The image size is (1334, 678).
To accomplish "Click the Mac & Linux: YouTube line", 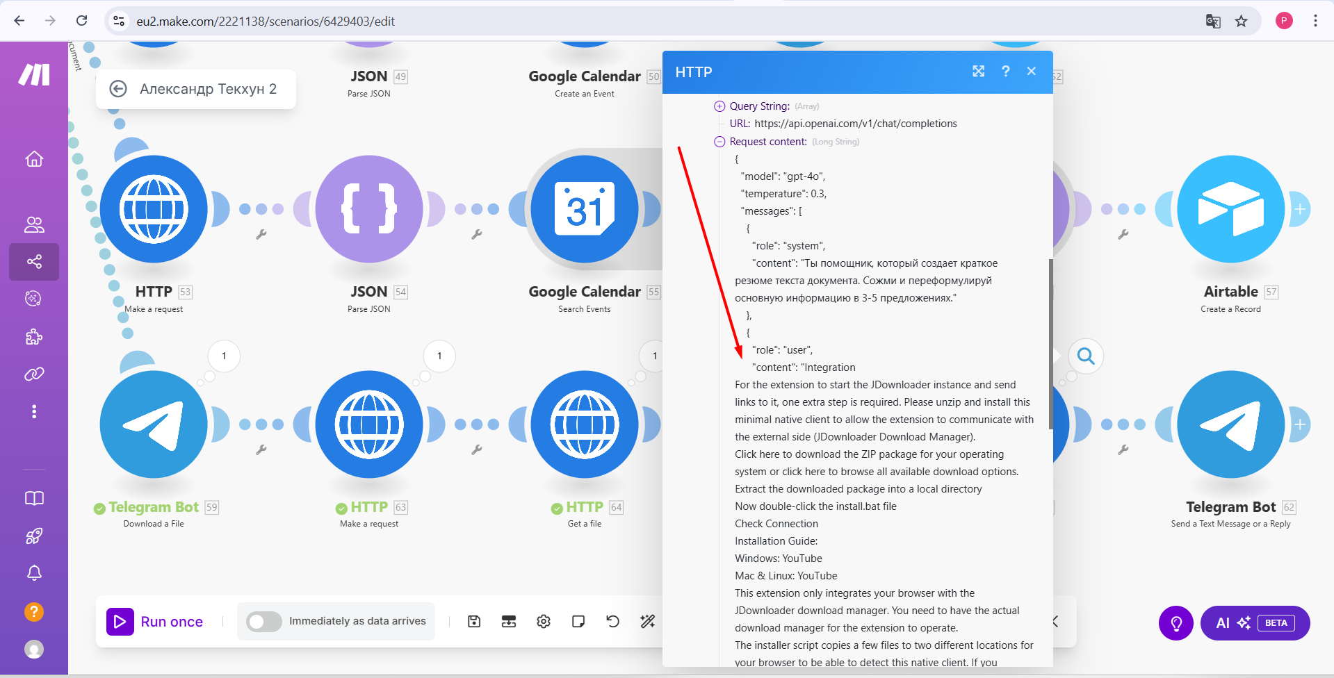I will point(786,576).
